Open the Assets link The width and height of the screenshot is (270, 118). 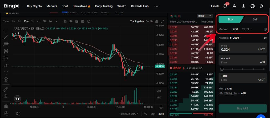215,6
